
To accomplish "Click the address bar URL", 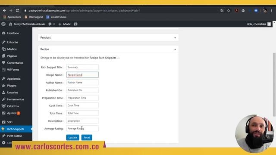I will coord(85,10).
